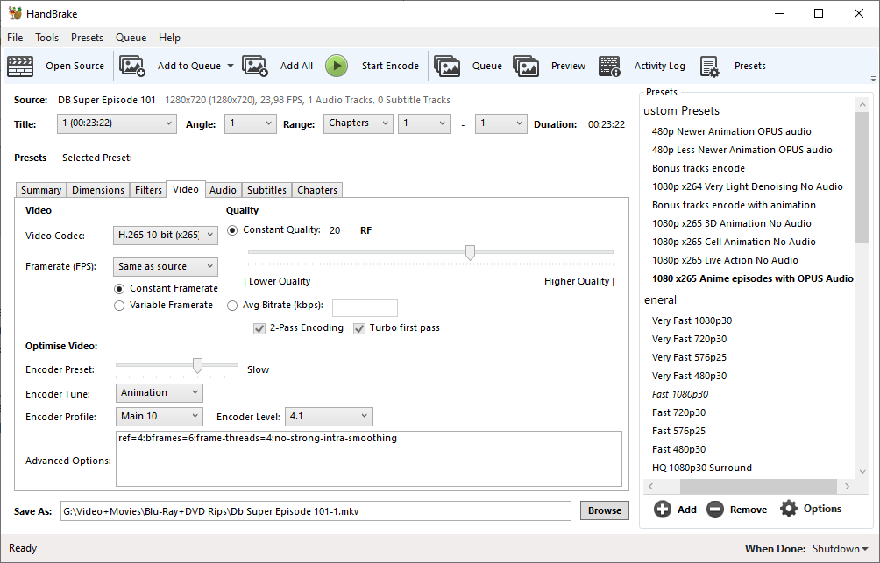Click the plus icon beside Add
The height and width of the screenshot is (563, 880).
pos(663,510)
